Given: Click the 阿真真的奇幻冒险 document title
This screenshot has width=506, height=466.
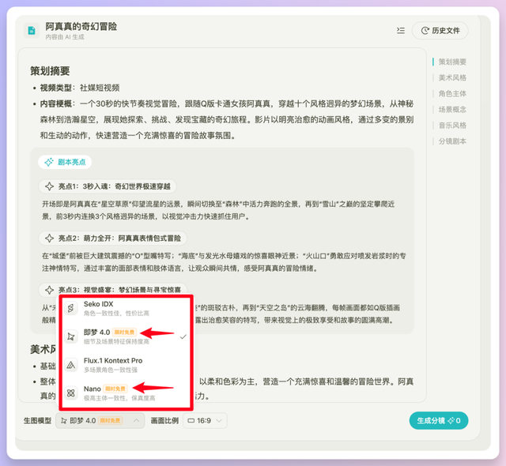Looking at the screenshot, I should [x=81, y=26].
